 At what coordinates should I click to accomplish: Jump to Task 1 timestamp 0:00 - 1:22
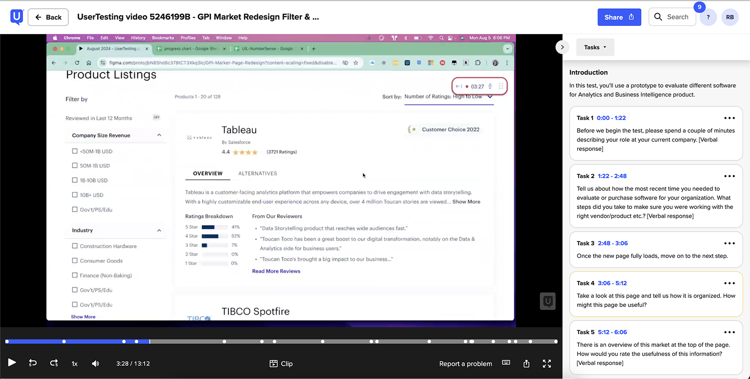click(611, 118)
